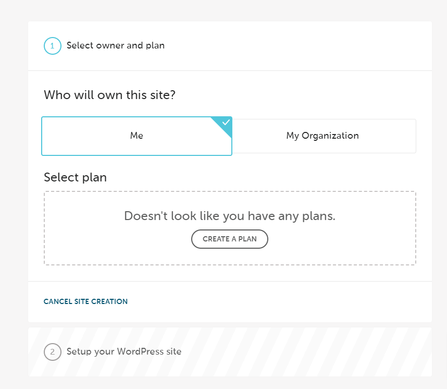The width and height of the screenshot is (447, 389).
Task: Click the Who will own this site heading
Action: [109, 95]
